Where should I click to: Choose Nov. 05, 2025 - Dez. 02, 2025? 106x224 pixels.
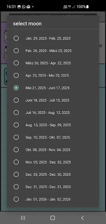pyautogui.click(x=53, y=162)
